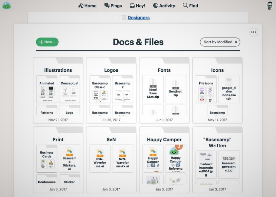Image resolution: width=276 pixels, height=197 pixels.
Task: Open the Patterns subfolder
Action: [x=47, y=111]
